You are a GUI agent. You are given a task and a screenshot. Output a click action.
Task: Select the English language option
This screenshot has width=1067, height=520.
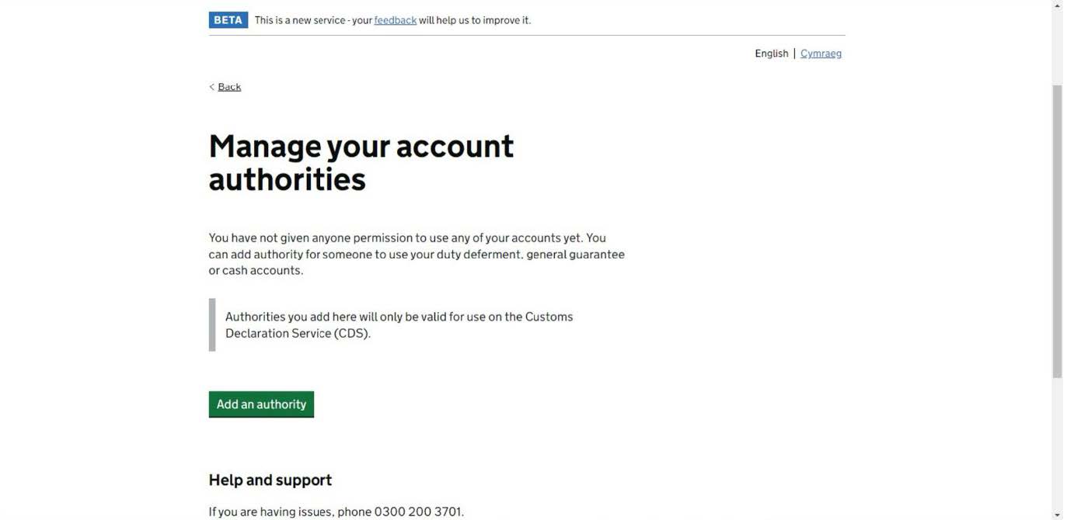point(771,54)
